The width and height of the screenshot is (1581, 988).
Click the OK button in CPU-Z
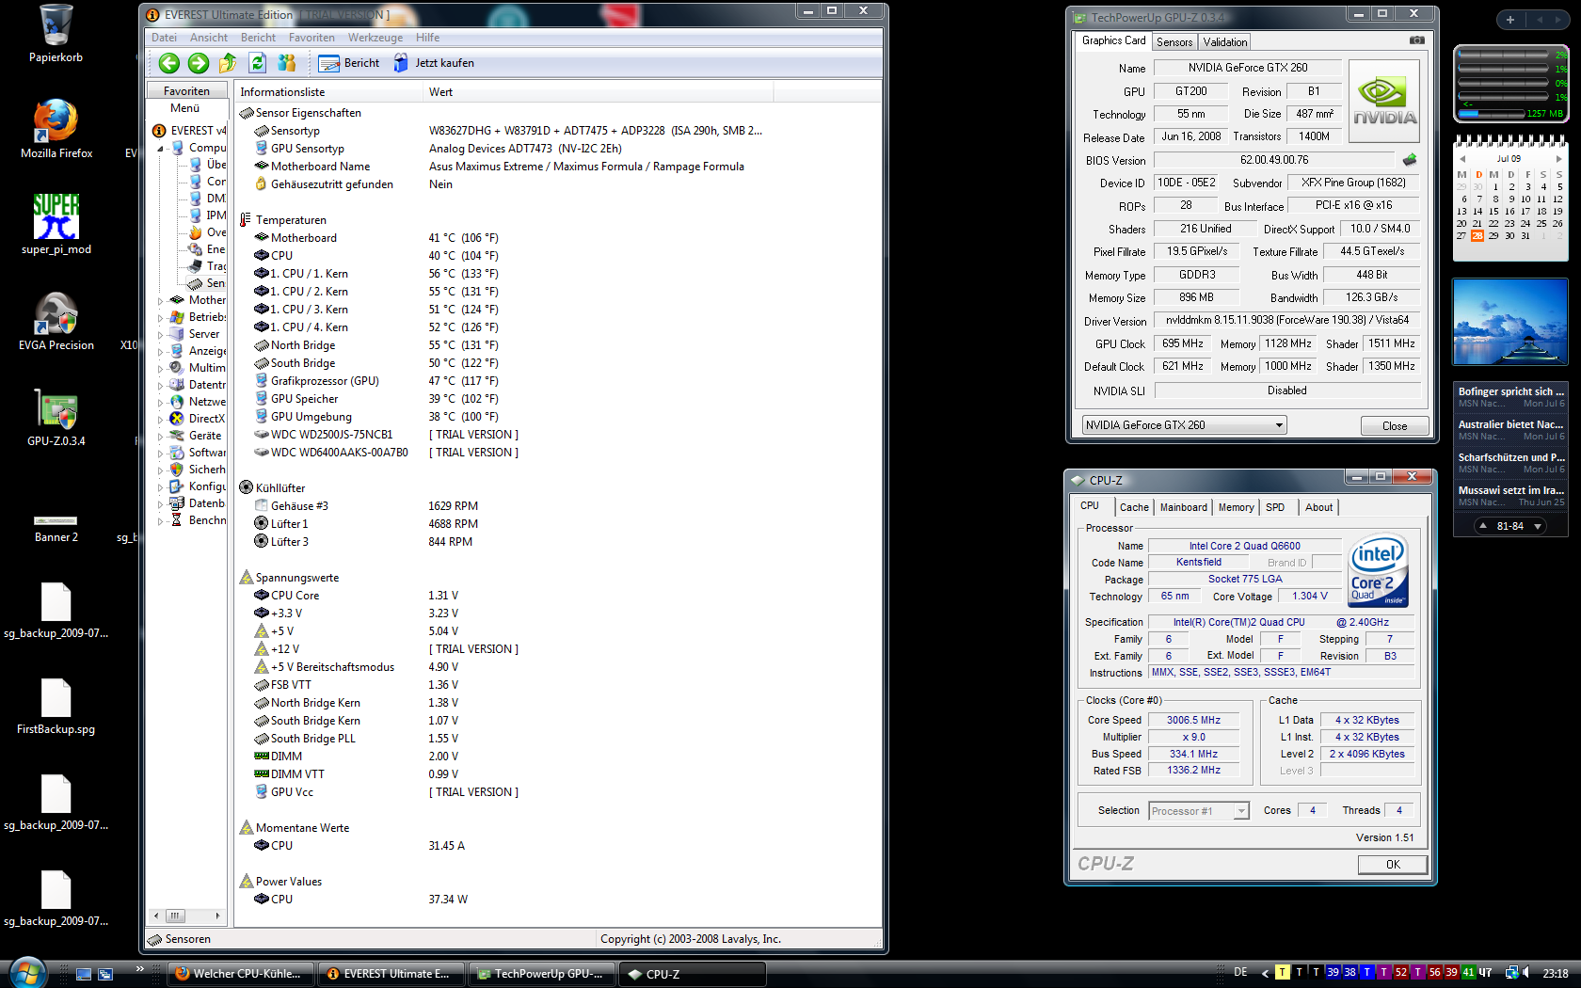pos(1393,865)
